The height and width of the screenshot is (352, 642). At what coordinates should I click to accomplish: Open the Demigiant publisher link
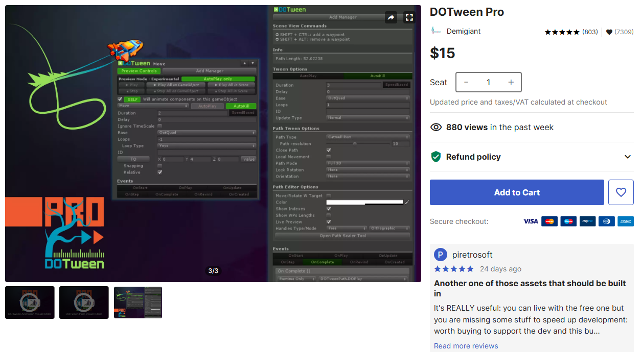coord(464,31)
